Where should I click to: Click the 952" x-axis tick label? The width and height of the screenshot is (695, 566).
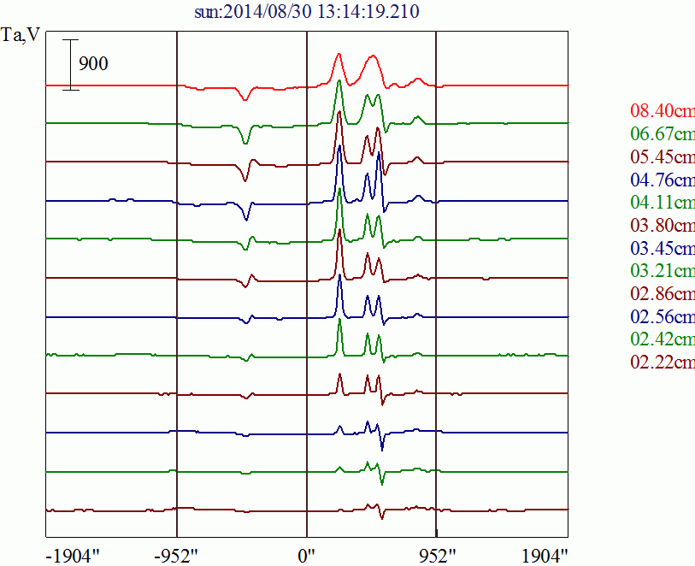[438, 556]
